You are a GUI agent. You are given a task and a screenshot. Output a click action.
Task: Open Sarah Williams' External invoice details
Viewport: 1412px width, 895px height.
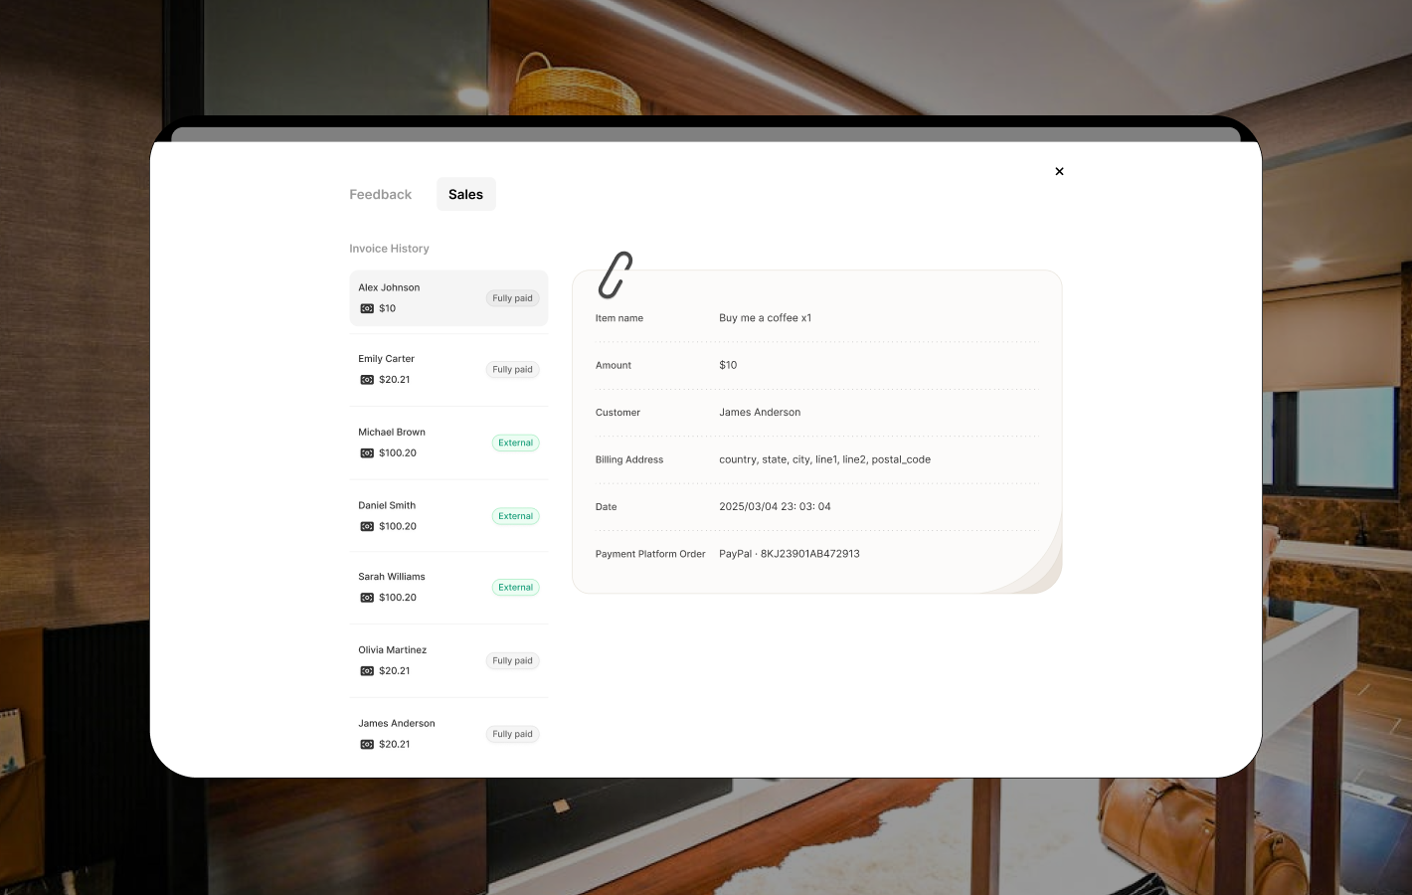tap(448, 587)
